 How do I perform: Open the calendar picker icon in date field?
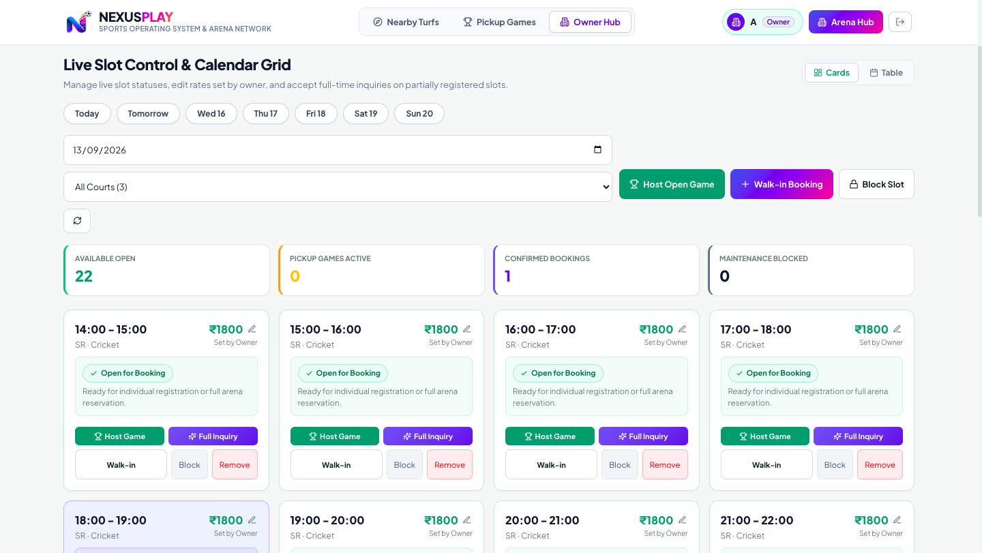[x=597, y=150]
